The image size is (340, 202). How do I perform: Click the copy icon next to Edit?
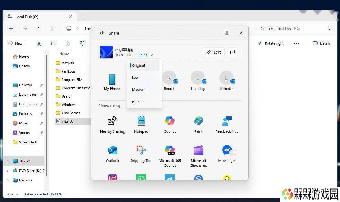[x=232, y=52]
